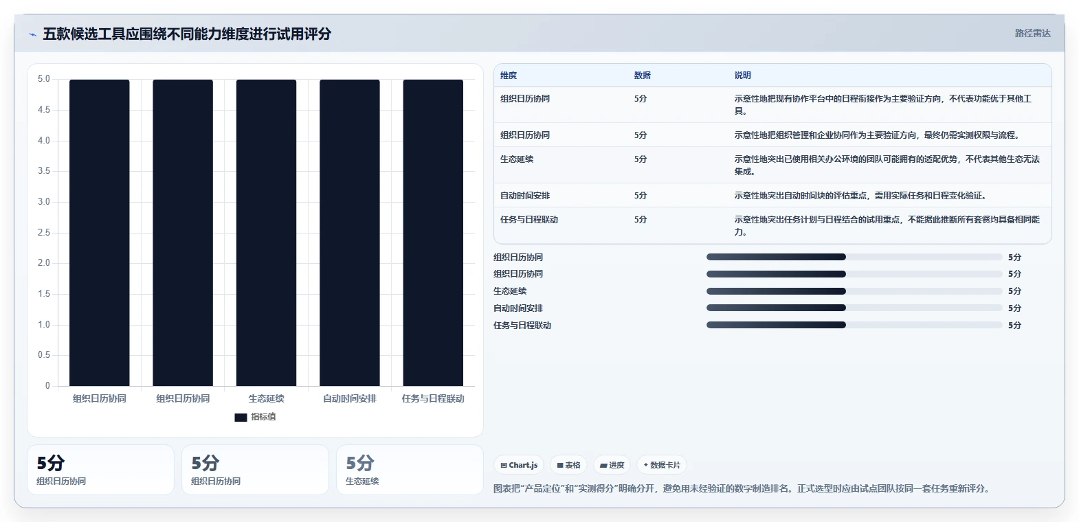Click the 任务与日程联动 progress bar
The image size is (1079, 522).
[854, 326]
